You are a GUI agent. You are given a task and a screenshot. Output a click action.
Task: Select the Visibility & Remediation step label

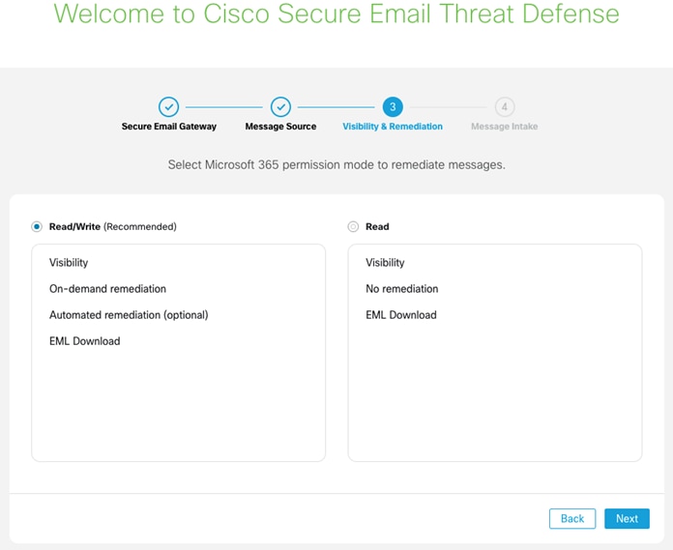coord(393,127)
